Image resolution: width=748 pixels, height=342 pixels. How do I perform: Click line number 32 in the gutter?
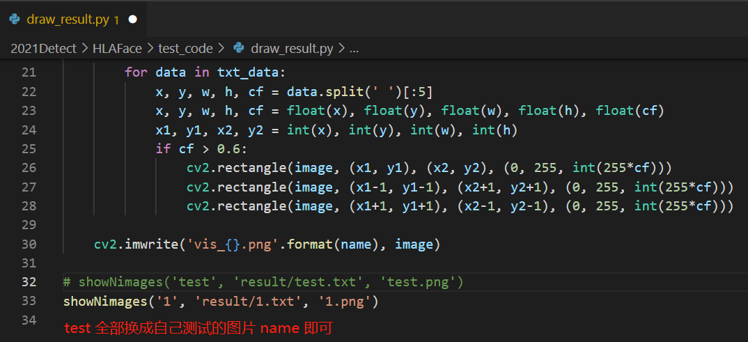(29, 282)
